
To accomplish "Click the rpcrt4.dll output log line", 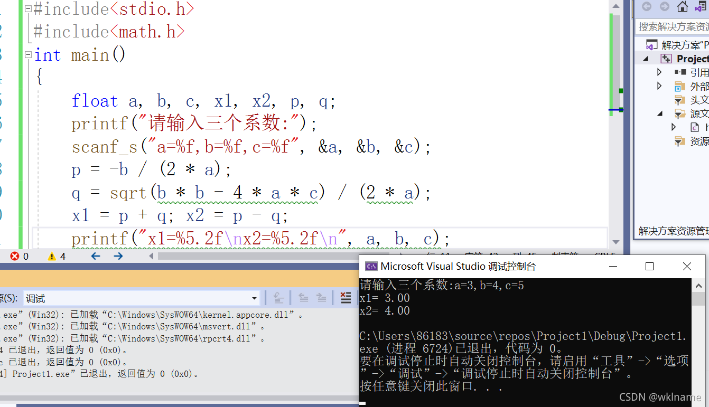I will (134, 338).
